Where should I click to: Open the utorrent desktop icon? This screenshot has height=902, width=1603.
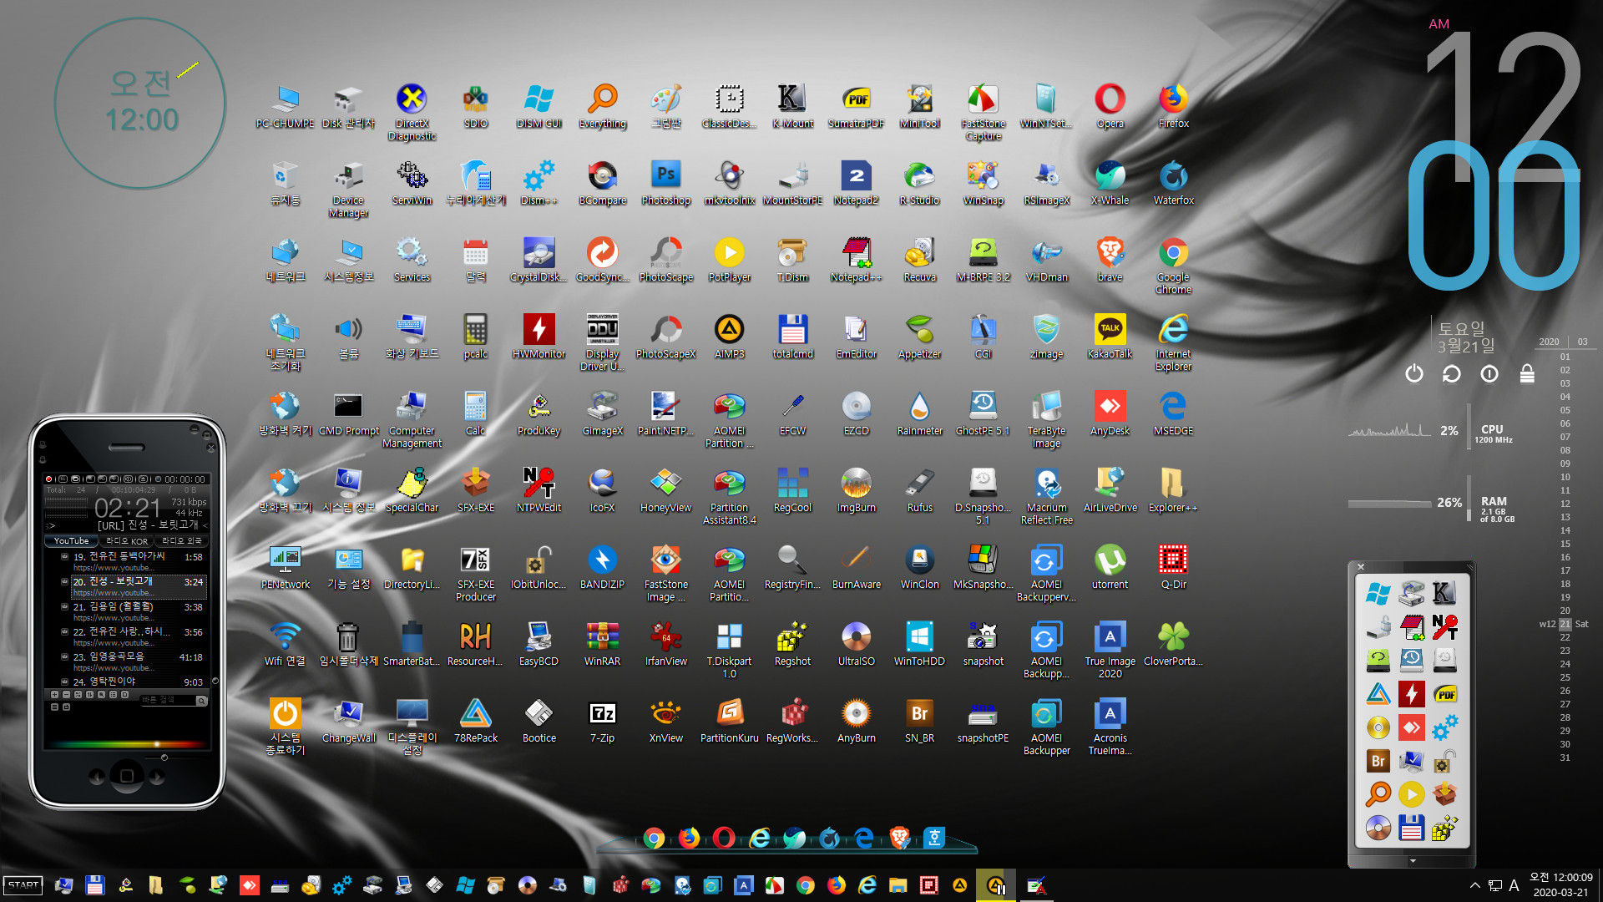tap(1110, 567)
